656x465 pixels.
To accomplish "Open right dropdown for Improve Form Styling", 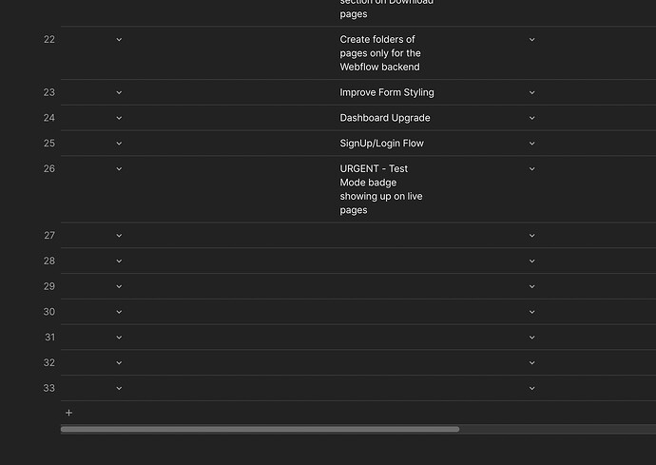I will coord(531,93).
